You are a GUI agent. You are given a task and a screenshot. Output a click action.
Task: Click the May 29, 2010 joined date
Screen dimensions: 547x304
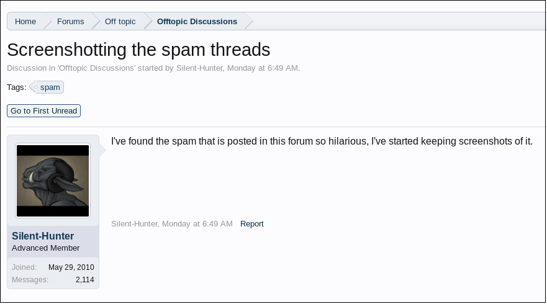coord(71,267)
